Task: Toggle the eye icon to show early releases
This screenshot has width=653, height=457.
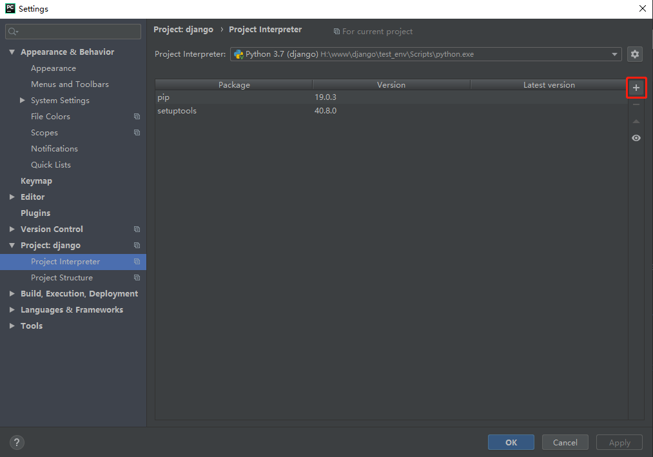Action: 636,137
